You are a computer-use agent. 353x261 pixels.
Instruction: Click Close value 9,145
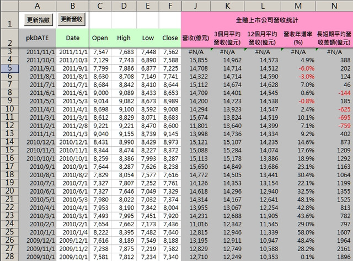(x=170, y=134)
